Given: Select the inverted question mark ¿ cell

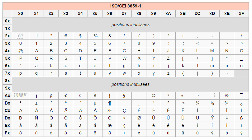Looking at the screenshot, I should (241, 103).
